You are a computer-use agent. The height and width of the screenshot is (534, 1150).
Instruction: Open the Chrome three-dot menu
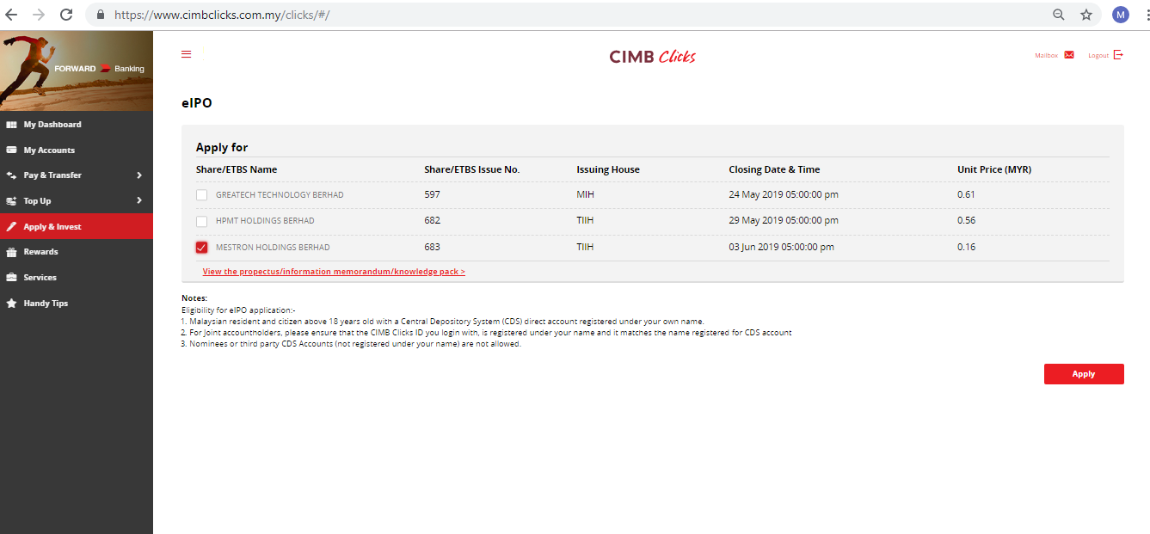click(1144, 15)
